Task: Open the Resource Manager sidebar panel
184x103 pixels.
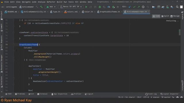Action: click(x=1, y=64)
